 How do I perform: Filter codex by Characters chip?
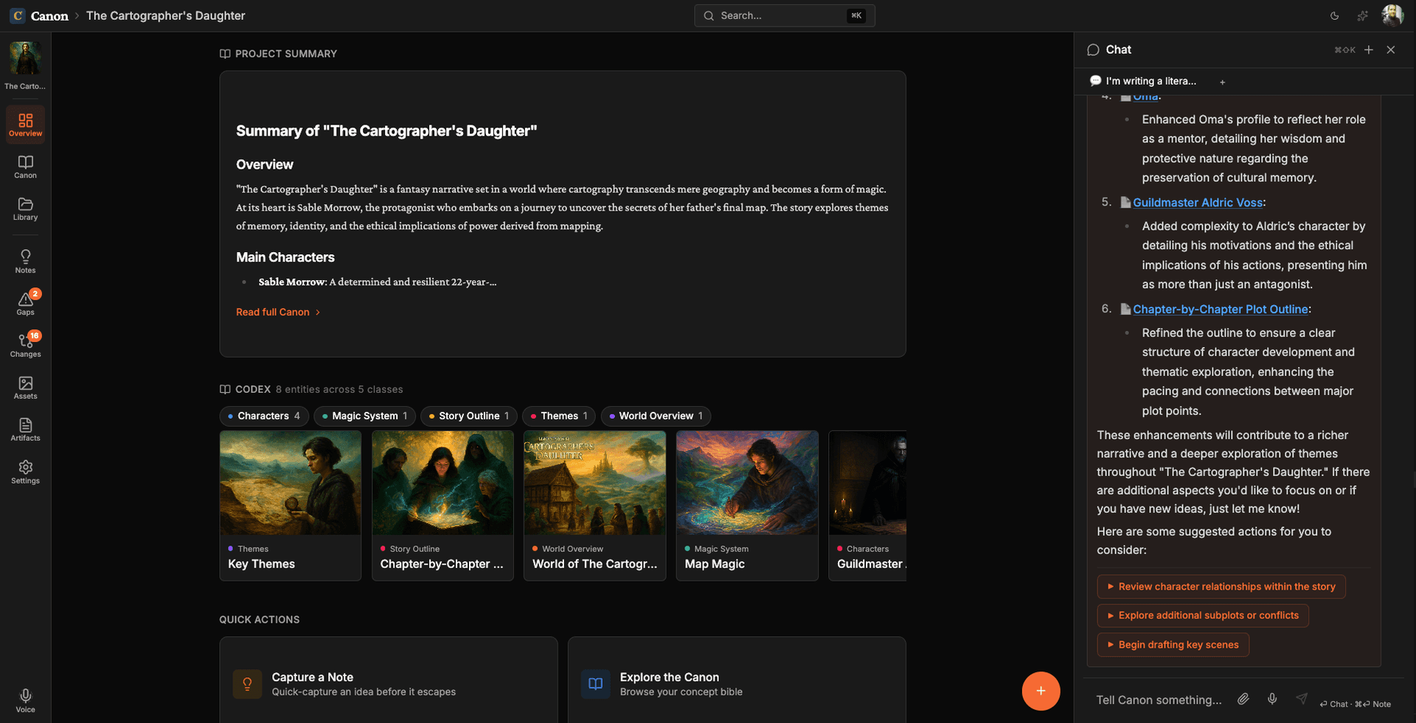point(263,416)
